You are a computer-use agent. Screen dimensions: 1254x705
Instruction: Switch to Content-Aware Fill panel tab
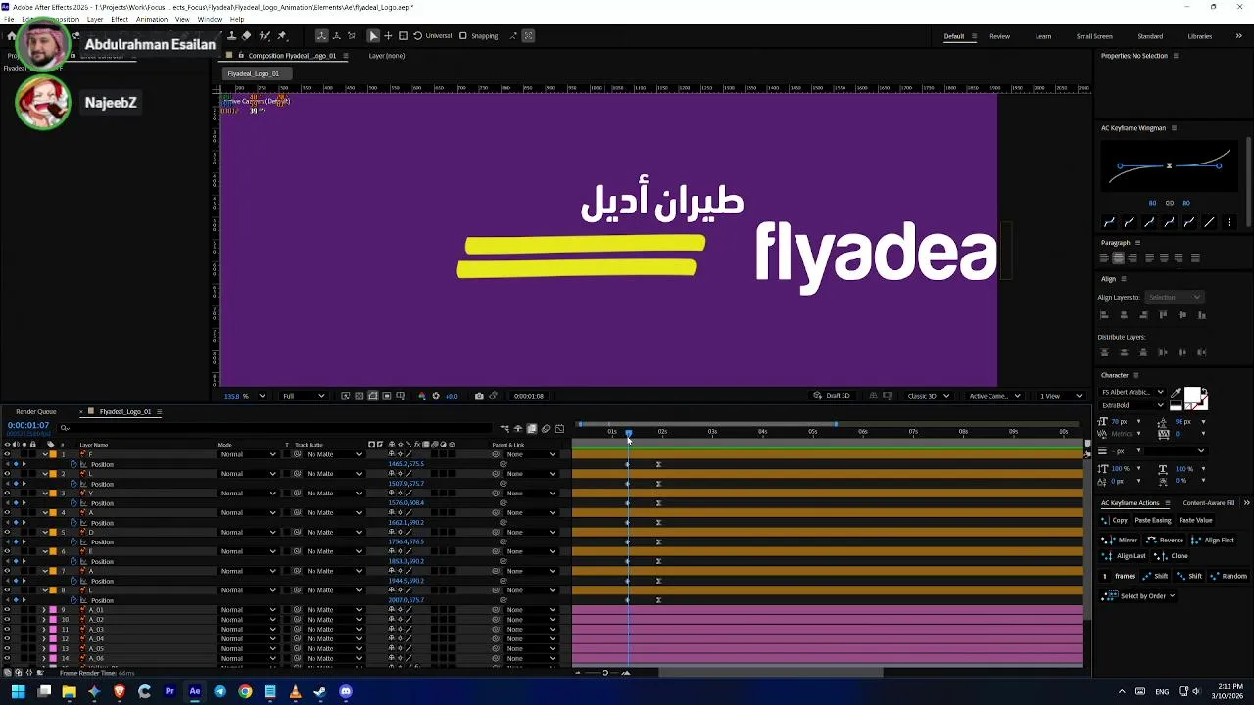coord(1209,503)
